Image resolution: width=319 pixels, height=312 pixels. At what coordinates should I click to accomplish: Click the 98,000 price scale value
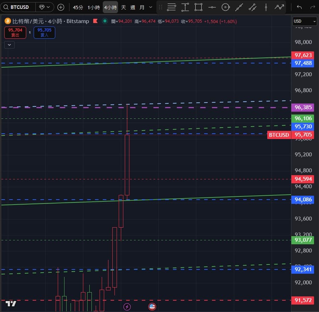coord(303,42)
